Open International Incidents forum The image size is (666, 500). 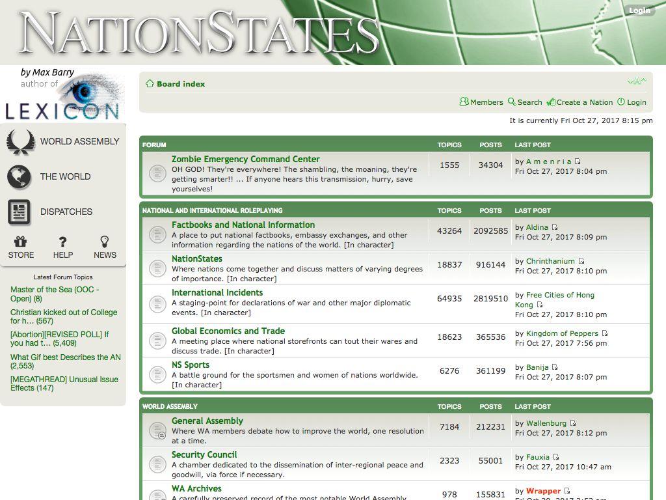[x=217, y=292]
